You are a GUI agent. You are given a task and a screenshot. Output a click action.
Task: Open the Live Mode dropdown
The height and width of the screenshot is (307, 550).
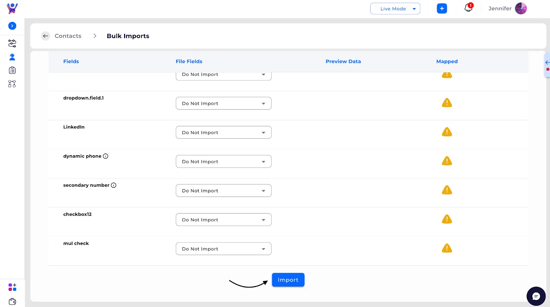(395, 9)
